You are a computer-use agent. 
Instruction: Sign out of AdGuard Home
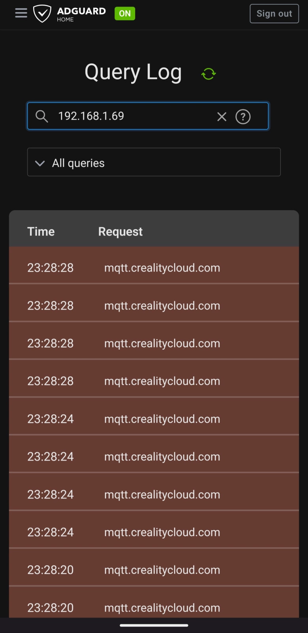(x=274, y=13)
